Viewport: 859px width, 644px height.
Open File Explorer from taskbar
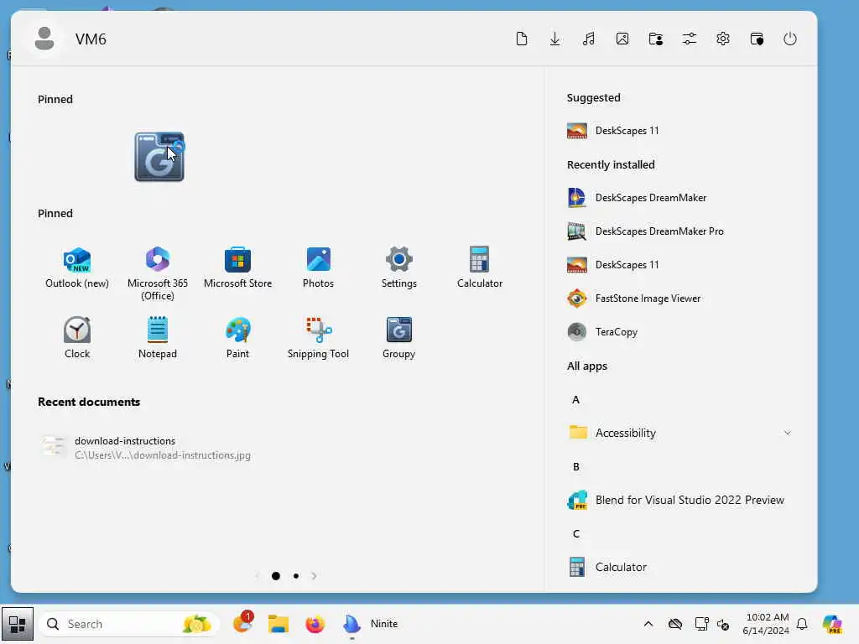(x=279, y=624)
